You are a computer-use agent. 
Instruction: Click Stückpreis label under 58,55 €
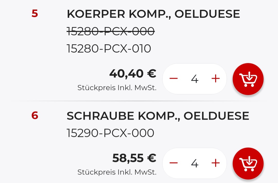(x=117, y=172)
